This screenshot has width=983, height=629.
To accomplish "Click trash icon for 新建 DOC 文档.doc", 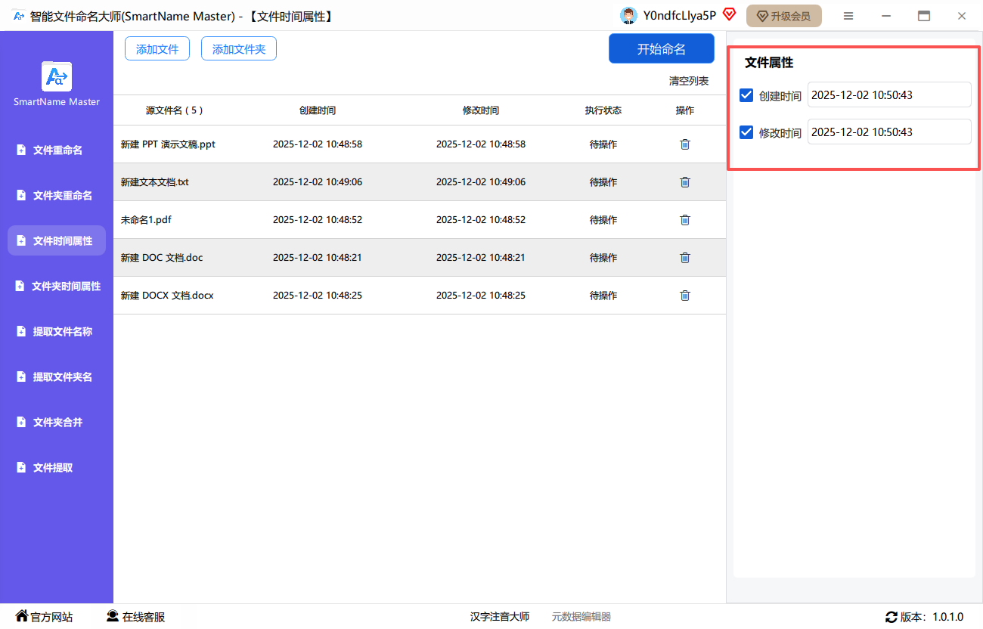I will click(x=684, y=258).
